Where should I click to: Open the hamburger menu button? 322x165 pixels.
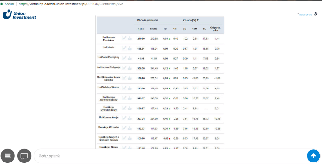tap(8, 156)
